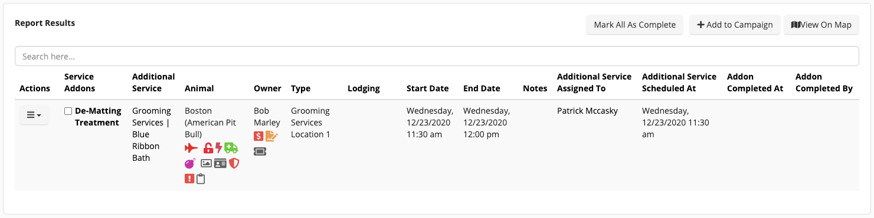Image resolution: width=874 pixels, height=218 pixels.
Task: Check the De-Matting Treatment checkbox
Action: click(x=68, y=111)
